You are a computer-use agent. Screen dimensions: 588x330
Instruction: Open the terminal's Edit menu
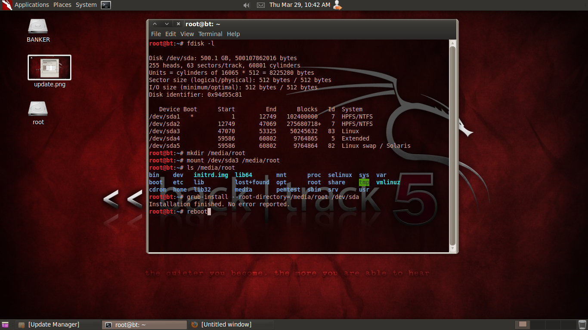[171, 34]
